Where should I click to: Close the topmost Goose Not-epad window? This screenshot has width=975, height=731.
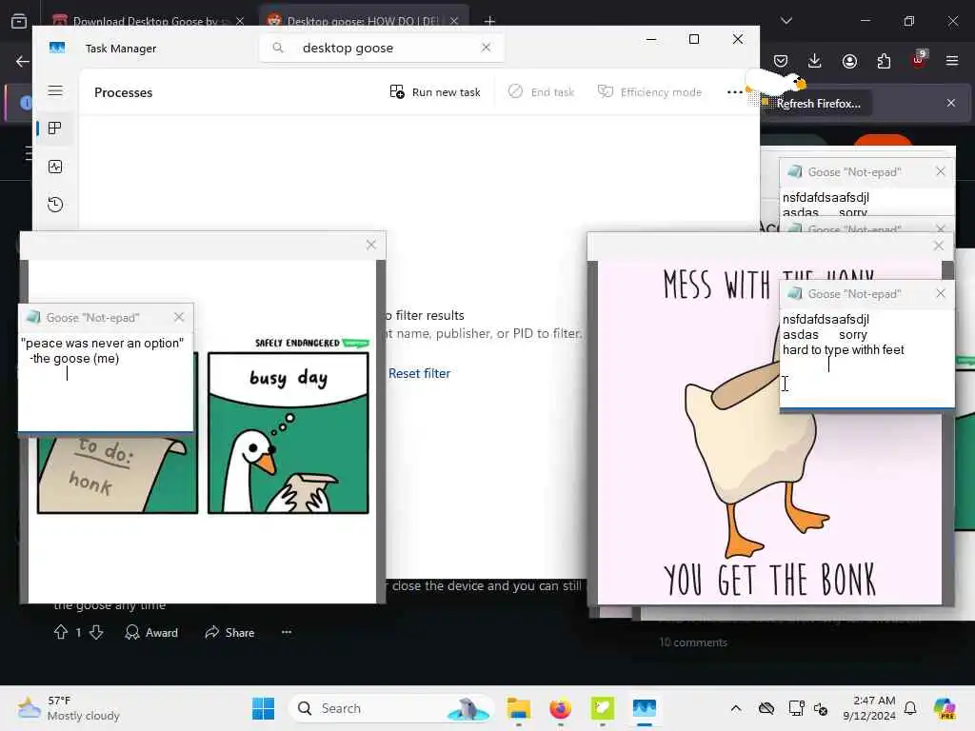pos(940,171)
